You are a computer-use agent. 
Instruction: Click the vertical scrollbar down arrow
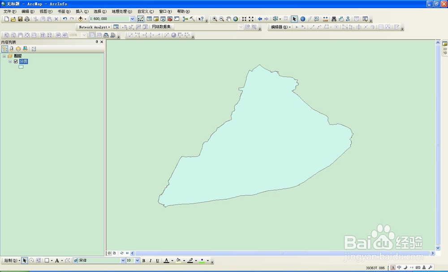click(x=438, y=248)
